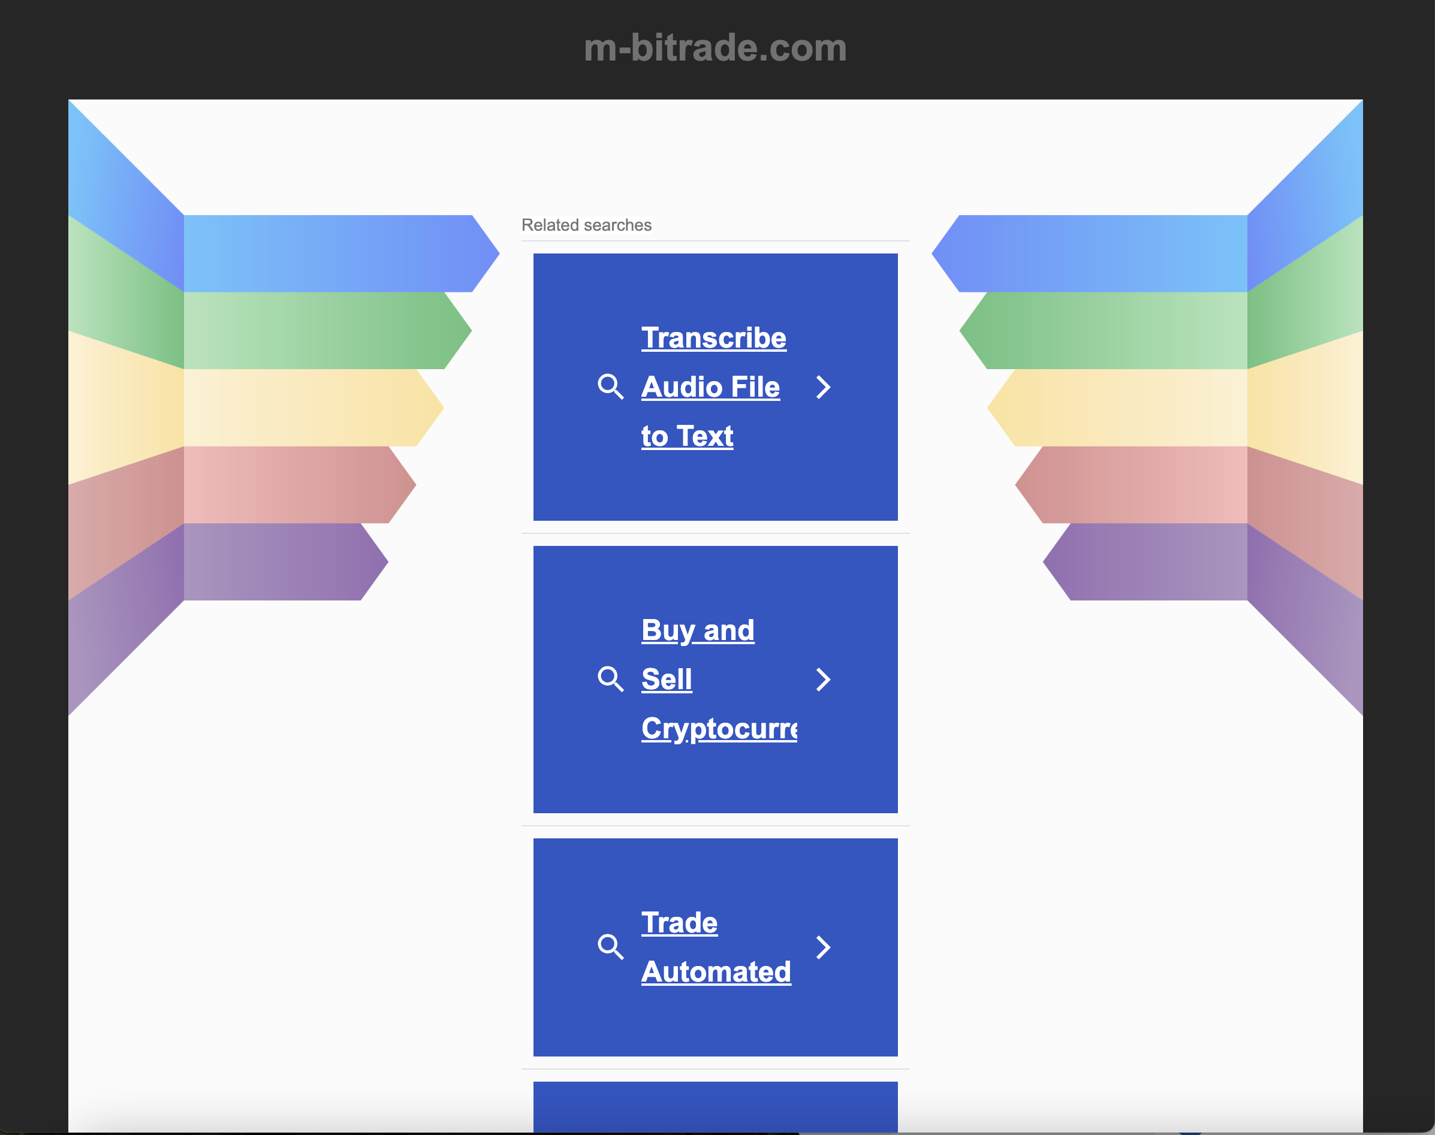Click chevron arrow on Trade Automated card
This screenshot has width=1435, height=1135.
pyautogui.click(x=823, y=947)
